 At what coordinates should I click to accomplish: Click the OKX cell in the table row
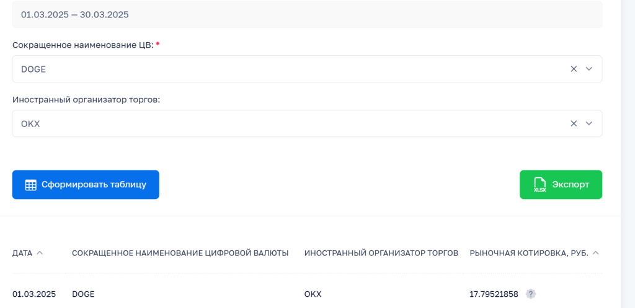click(313, 294)
